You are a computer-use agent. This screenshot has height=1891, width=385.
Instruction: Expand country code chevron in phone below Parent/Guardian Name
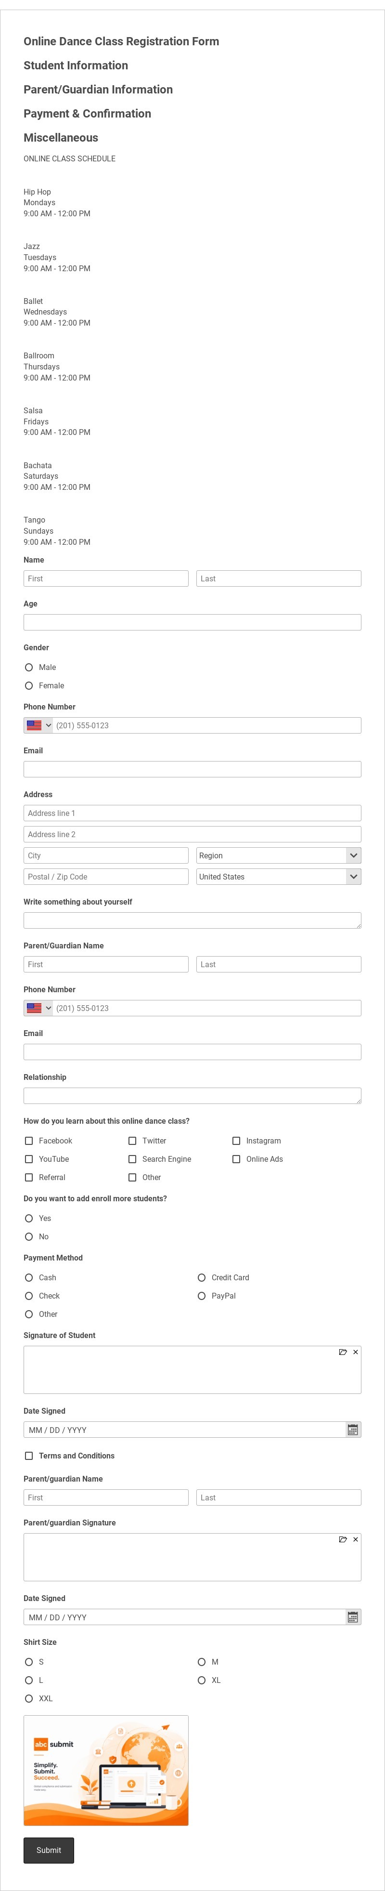point(49,1008)
